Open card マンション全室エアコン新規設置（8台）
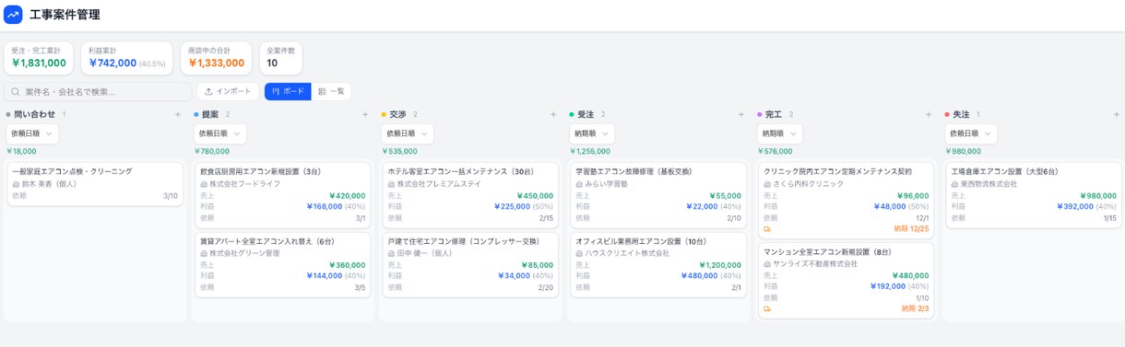This screenshot has width=1125, height=347. pos(846,280)
